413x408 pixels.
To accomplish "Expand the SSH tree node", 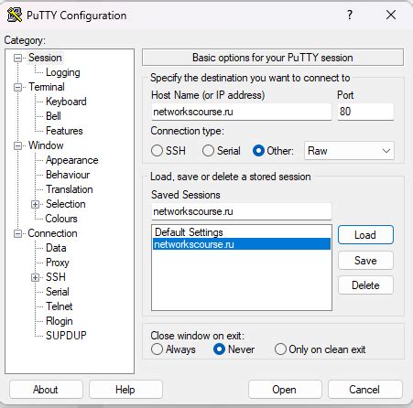I will [x=35, y=277].
